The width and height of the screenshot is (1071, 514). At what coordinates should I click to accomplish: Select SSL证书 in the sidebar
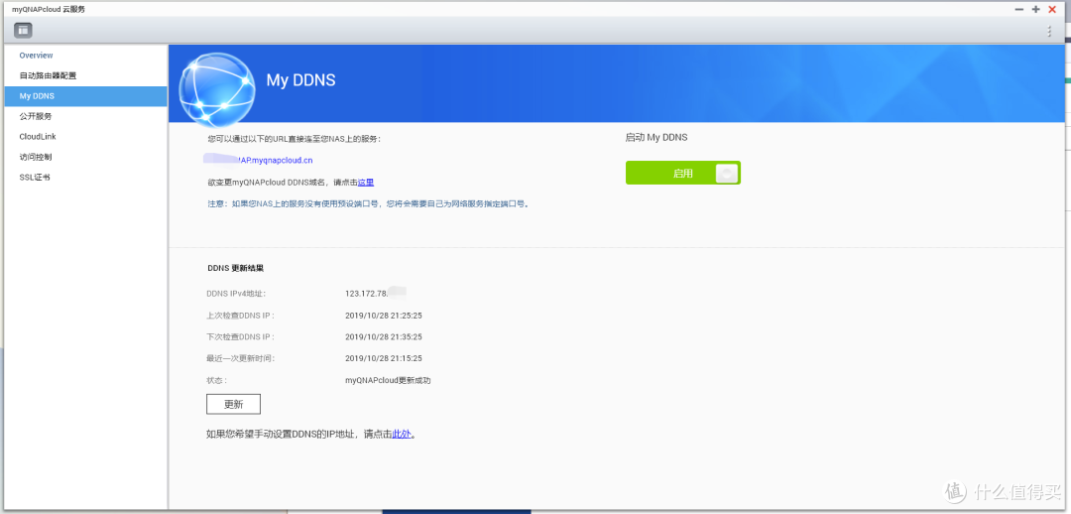tap(35, 178)
